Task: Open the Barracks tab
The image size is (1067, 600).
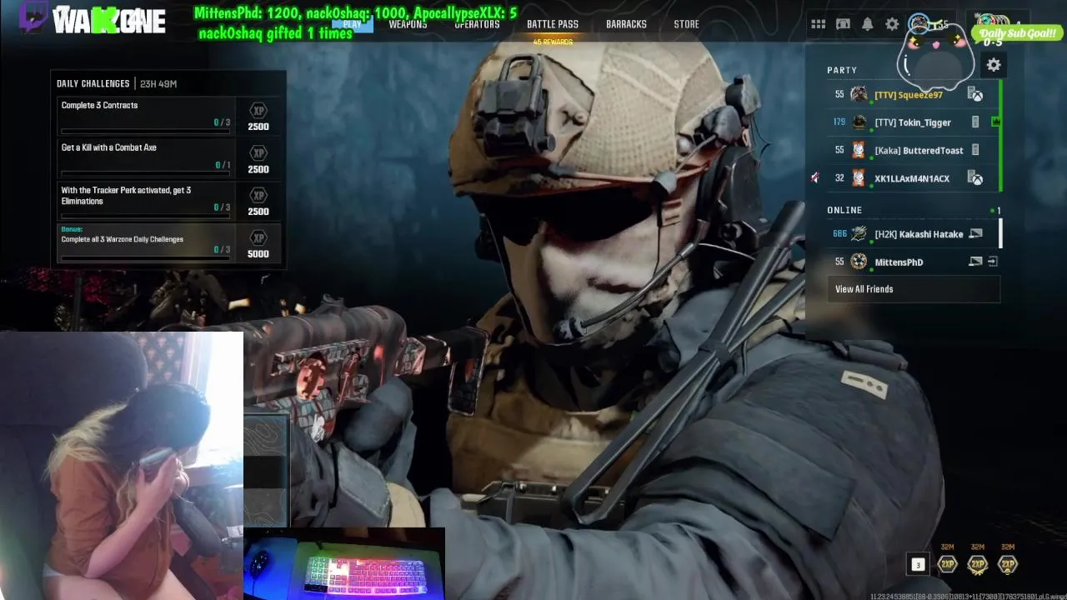Action: coord(626,24)
